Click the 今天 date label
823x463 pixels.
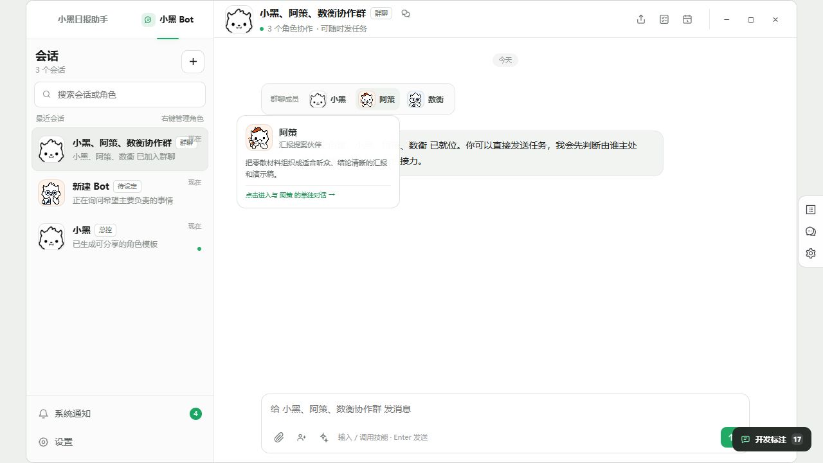pyautogui.click(x=505, y=60)
